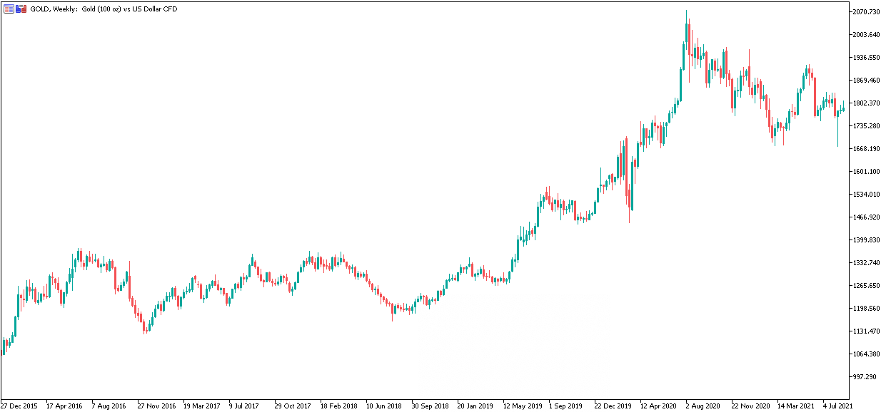
Task: Click the 18 Feb 2018 date label
Action: (x=339, y=406)
